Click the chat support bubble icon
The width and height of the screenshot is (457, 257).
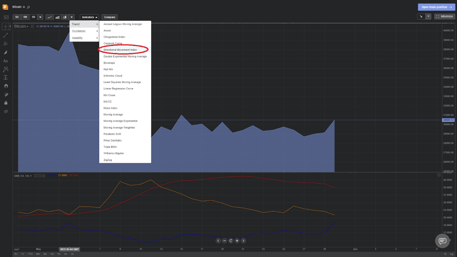coord(442,241)
